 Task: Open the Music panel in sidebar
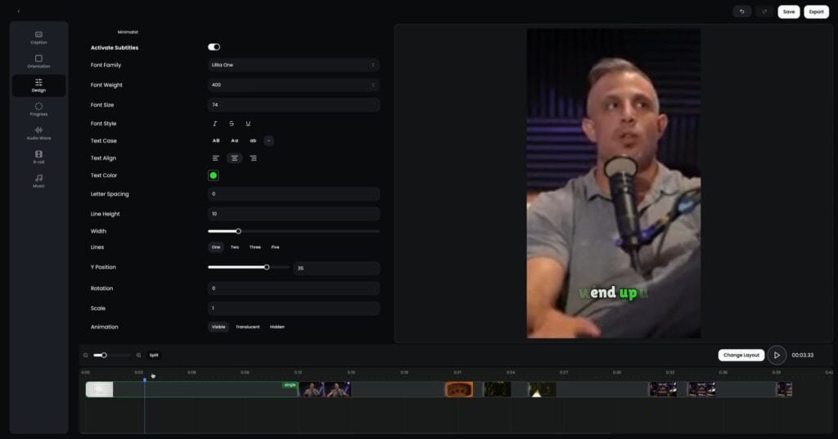38,181
